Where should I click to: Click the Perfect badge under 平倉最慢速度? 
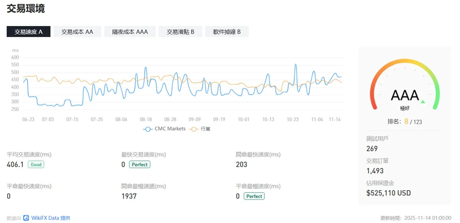[x=254, y=196]
